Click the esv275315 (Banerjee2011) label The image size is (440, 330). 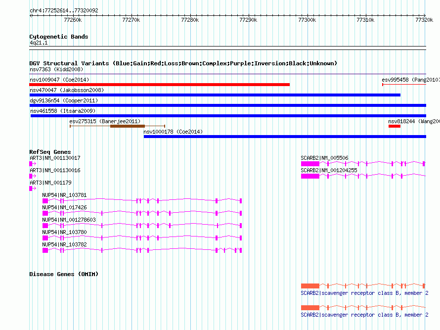point(105,121)
